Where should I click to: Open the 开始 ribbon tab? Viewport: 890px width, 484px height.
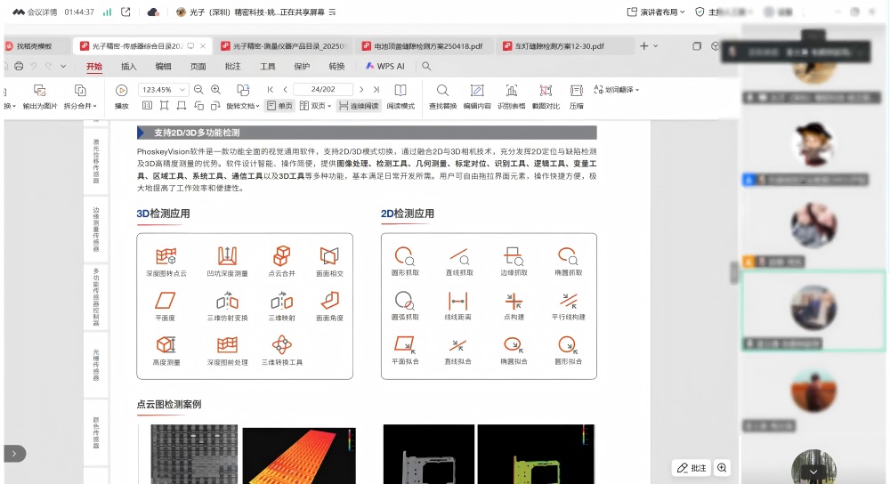coord(94,67)
